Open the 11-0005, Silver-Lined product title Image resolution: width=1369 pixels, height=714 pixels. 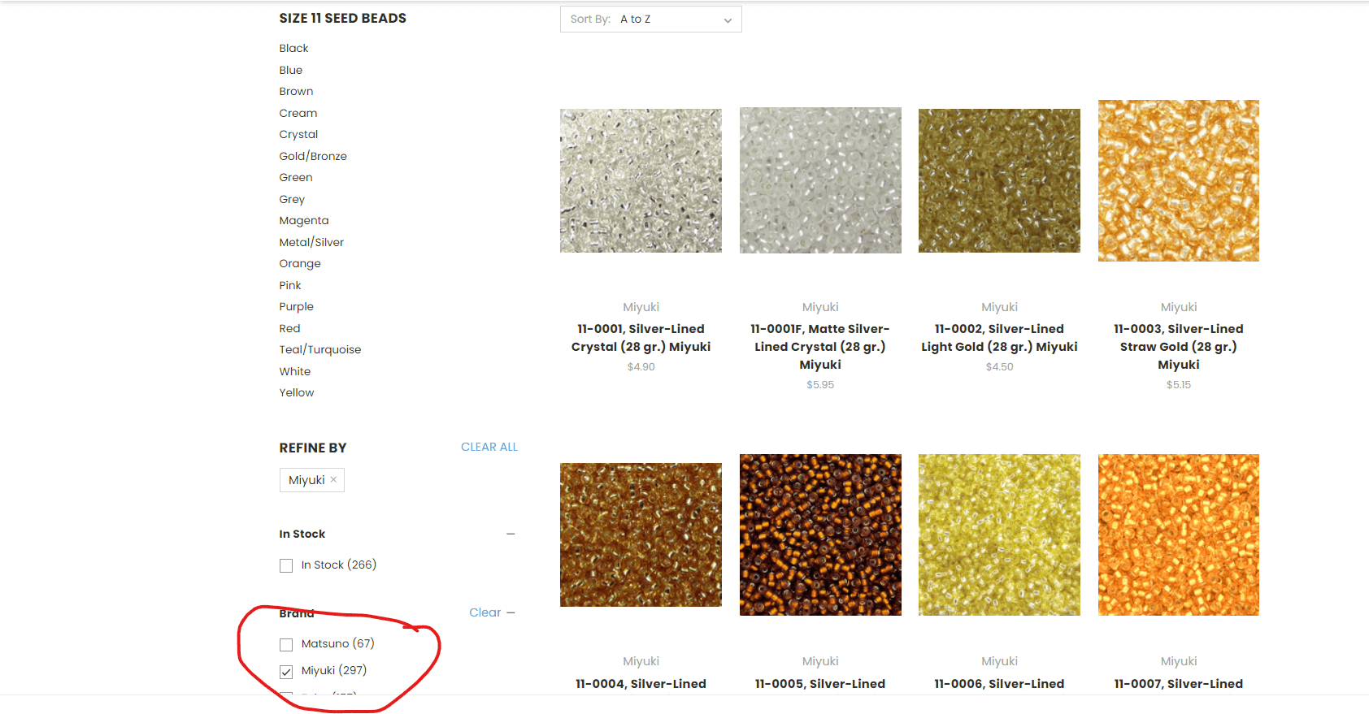point(820,684)
